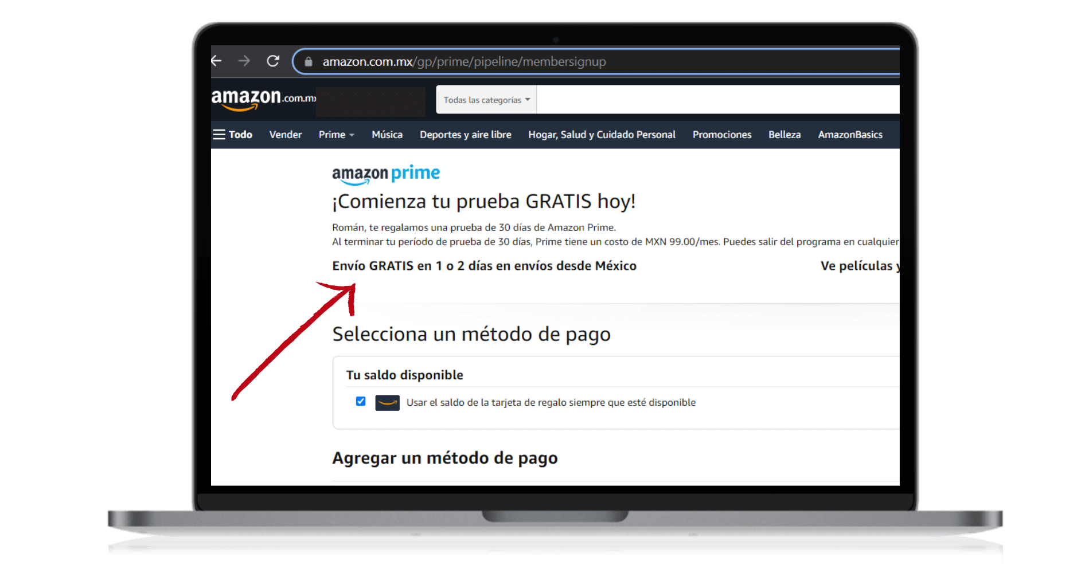Expand the Todas las categorías dropdown
The height and width of the screenshot is (573, 1077).
pos(486,100)
